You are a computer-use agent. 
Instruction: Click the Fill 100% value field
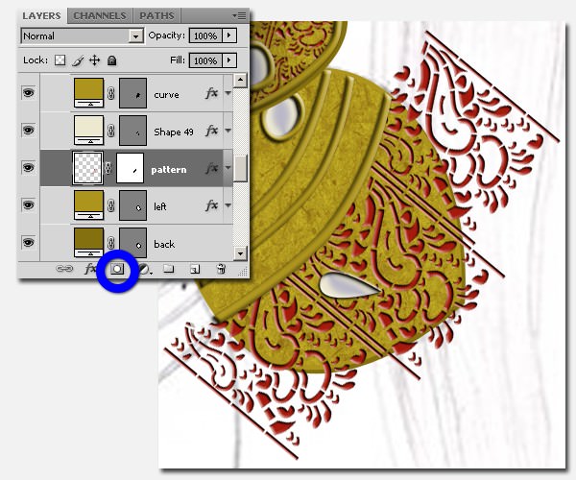(x=205, y=60)
